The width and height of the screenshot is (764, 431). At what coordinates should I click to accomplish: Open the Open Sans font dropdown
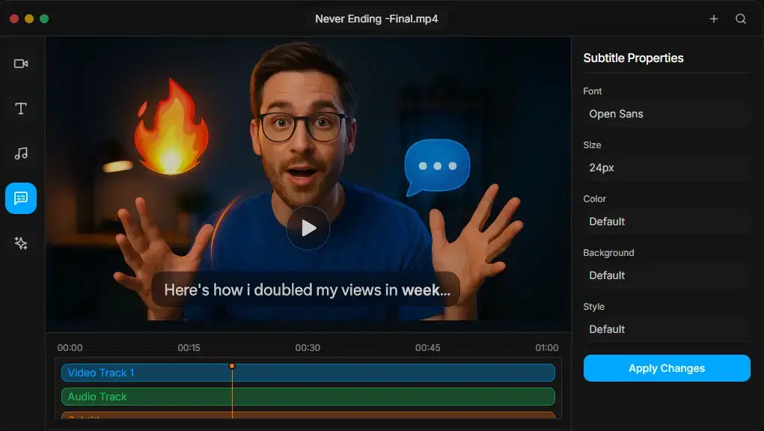click(666, 114)
